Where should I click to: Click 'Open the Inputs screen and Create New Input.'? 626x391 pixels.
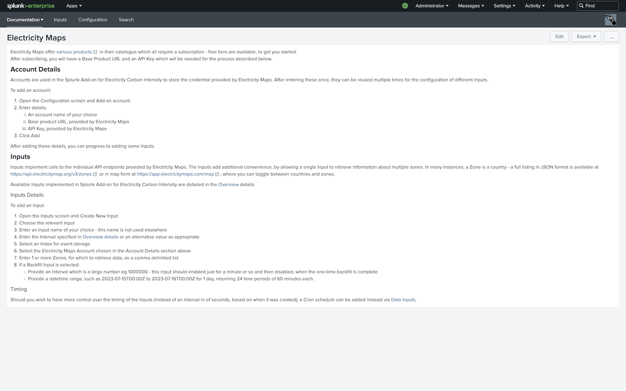[x=69, y=216]
